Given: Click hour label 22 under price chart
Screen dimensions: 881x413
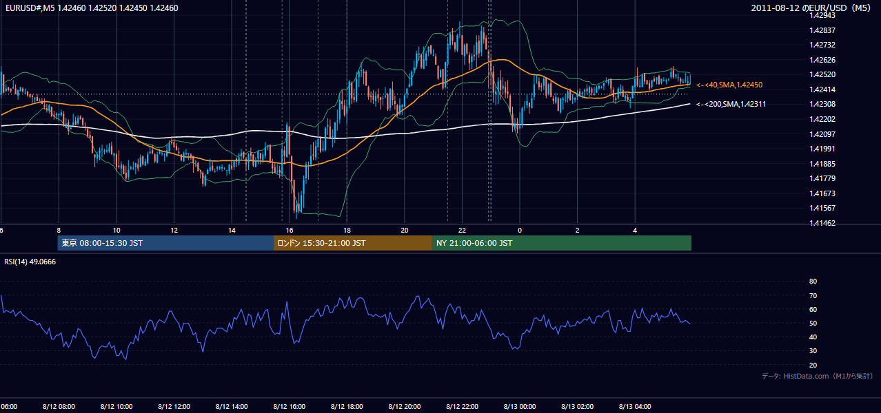Looking at the screenshot, I should [462, 231].
